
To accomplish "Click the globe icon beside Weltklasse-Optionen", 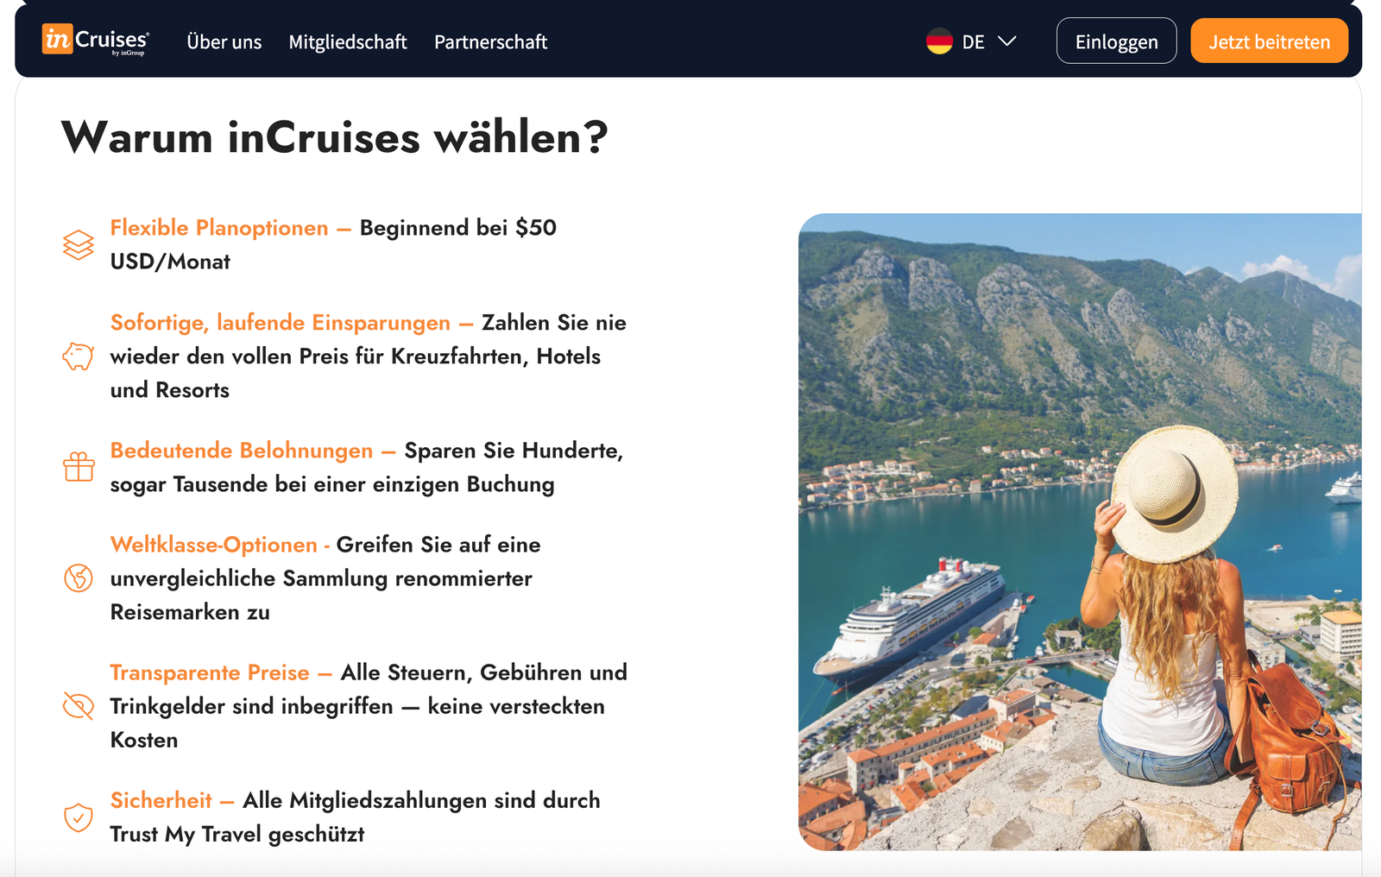I will coord(79,578).
